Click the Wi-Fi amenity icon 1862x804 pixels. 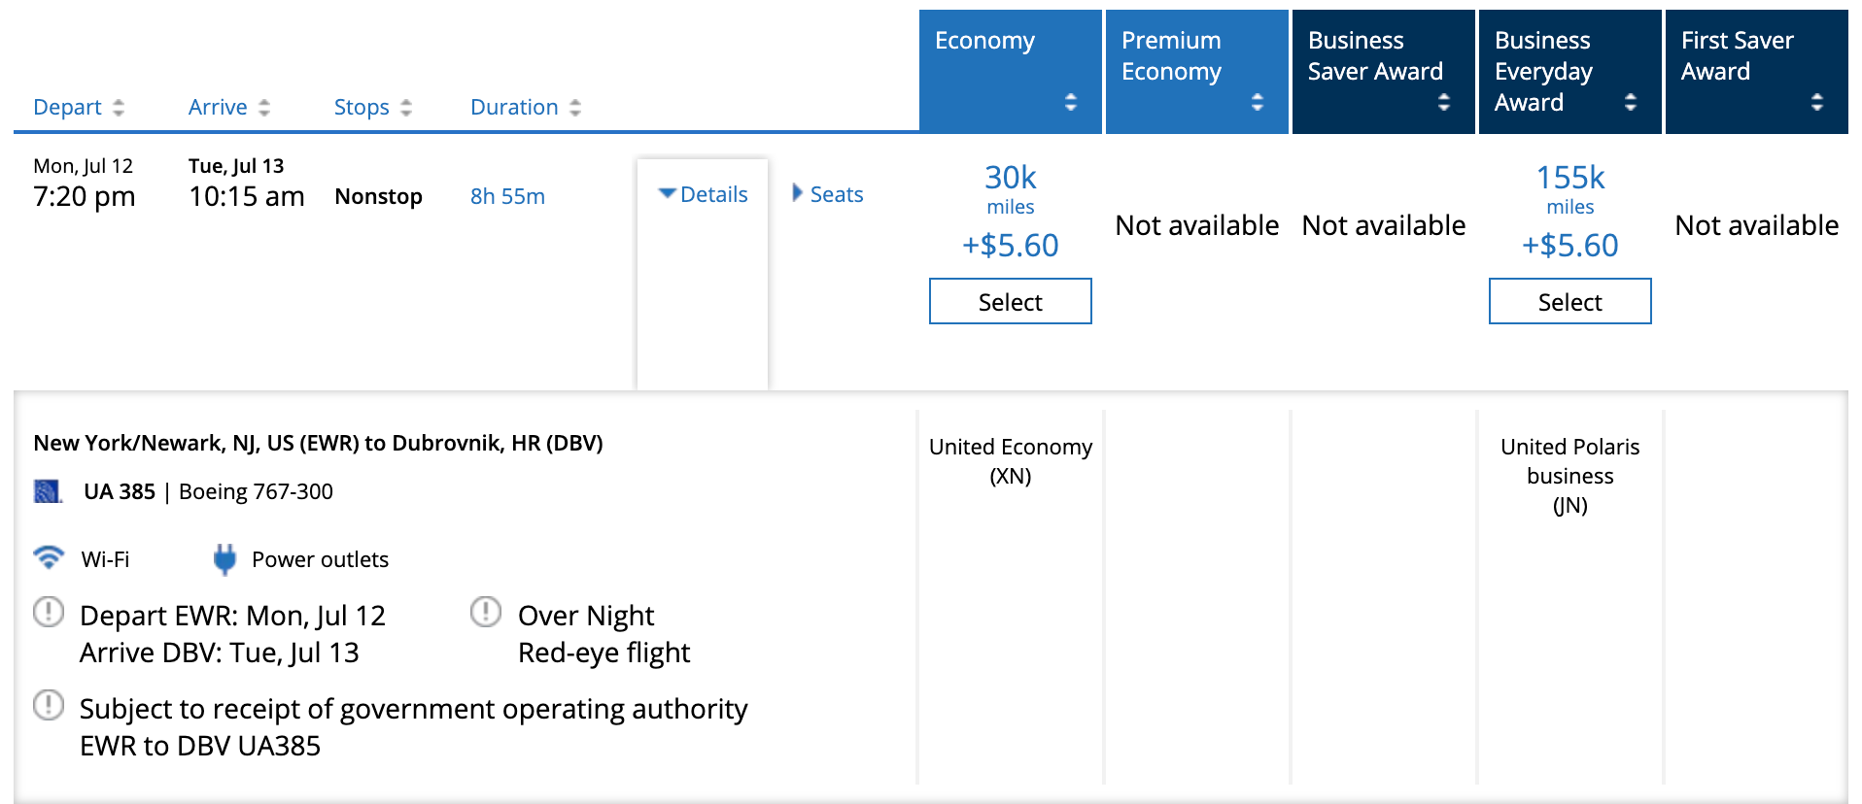pyautogui.click(x=49, y=557)
